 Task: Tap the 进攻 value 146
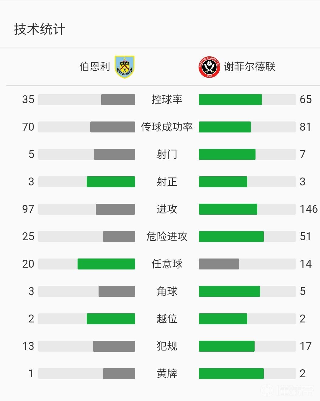point(309,209)
